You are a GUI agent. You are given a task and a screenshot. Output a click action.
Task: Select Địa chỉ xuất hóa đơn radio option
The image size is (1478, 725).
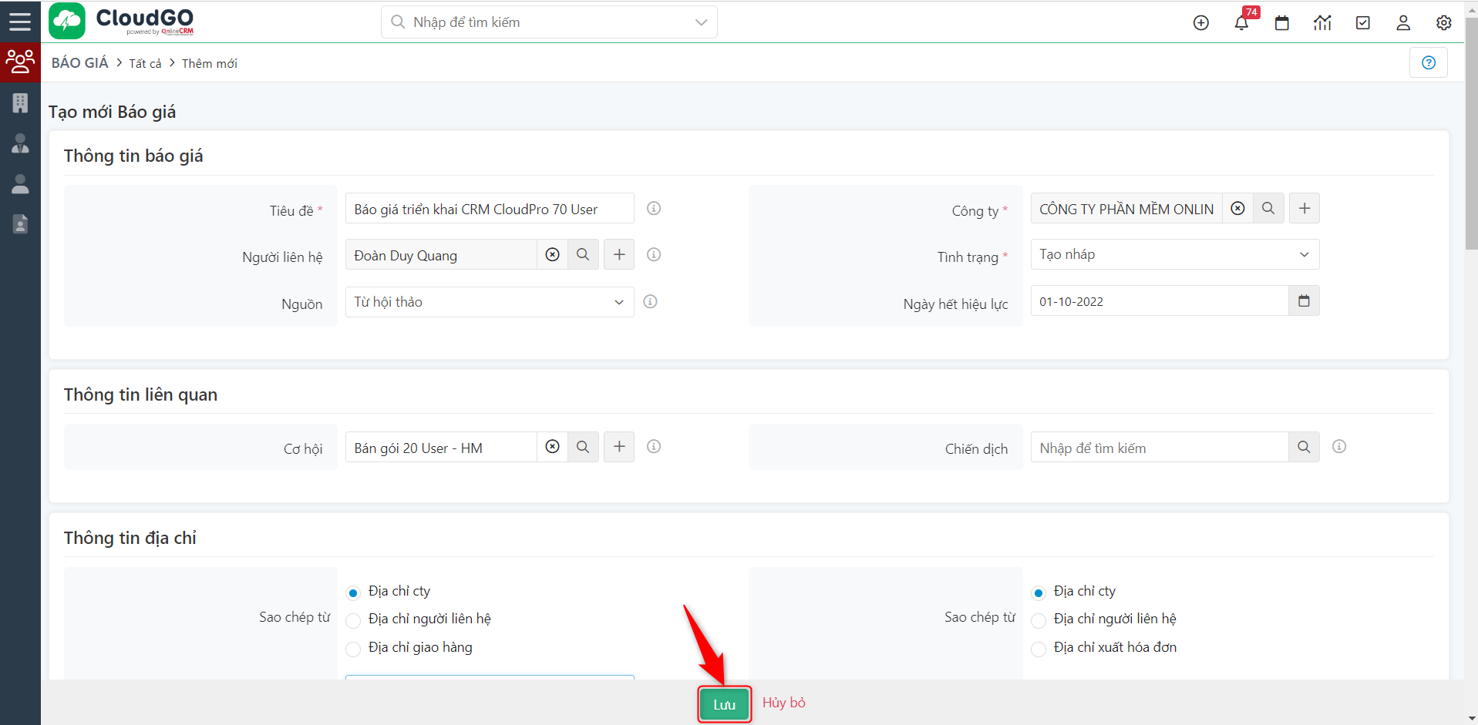tap(1039, 649)
